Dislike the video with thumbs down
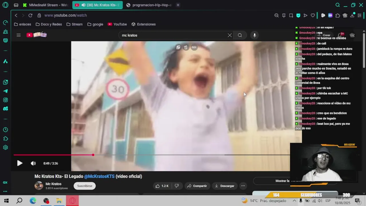Image resolution: width=366 pixels, height=206 pixels. 177,186
